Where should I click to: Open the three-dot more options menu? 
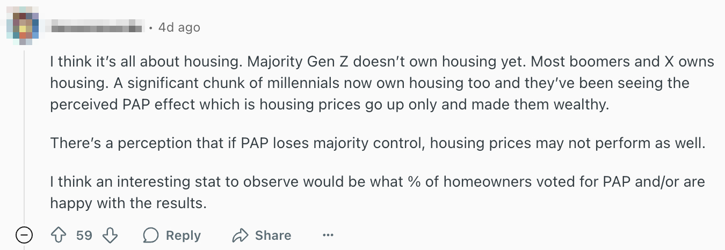(328, 235)
